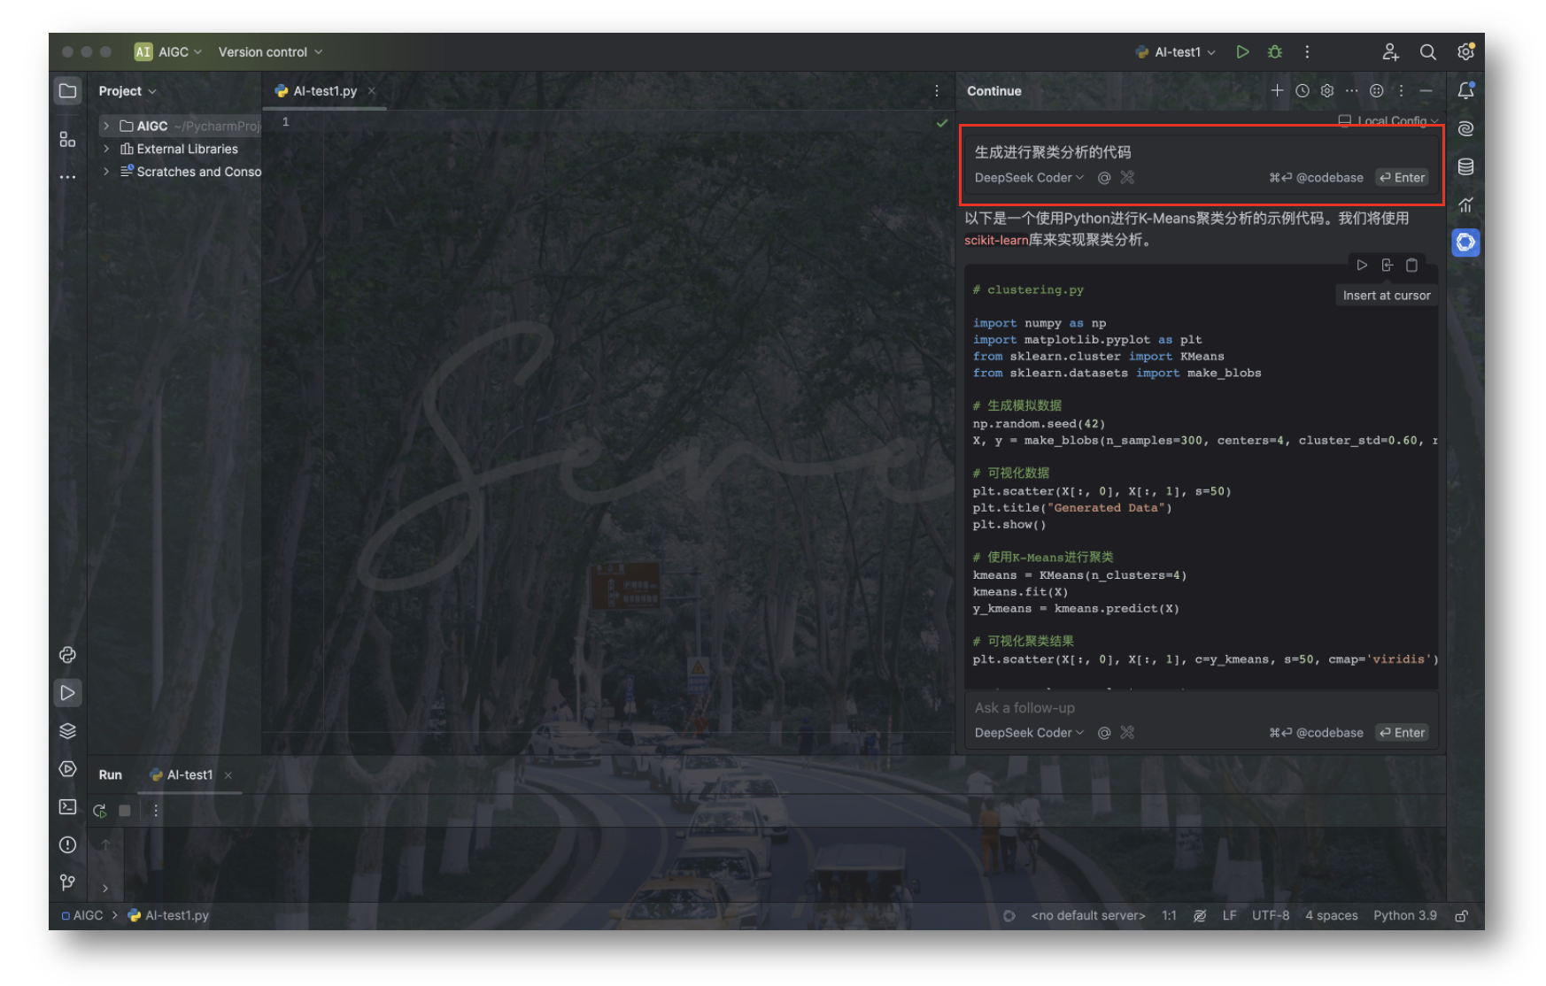1546x986 pixels.
Task: Click @codebase in the follow-up box
Action: pos(1316,733)
